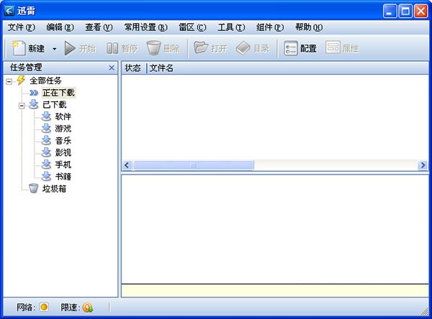Image resolution: width=432 pixels, height=319 pixels.
Task: Click the 网络 network status indicator
Action: point(44,307)
